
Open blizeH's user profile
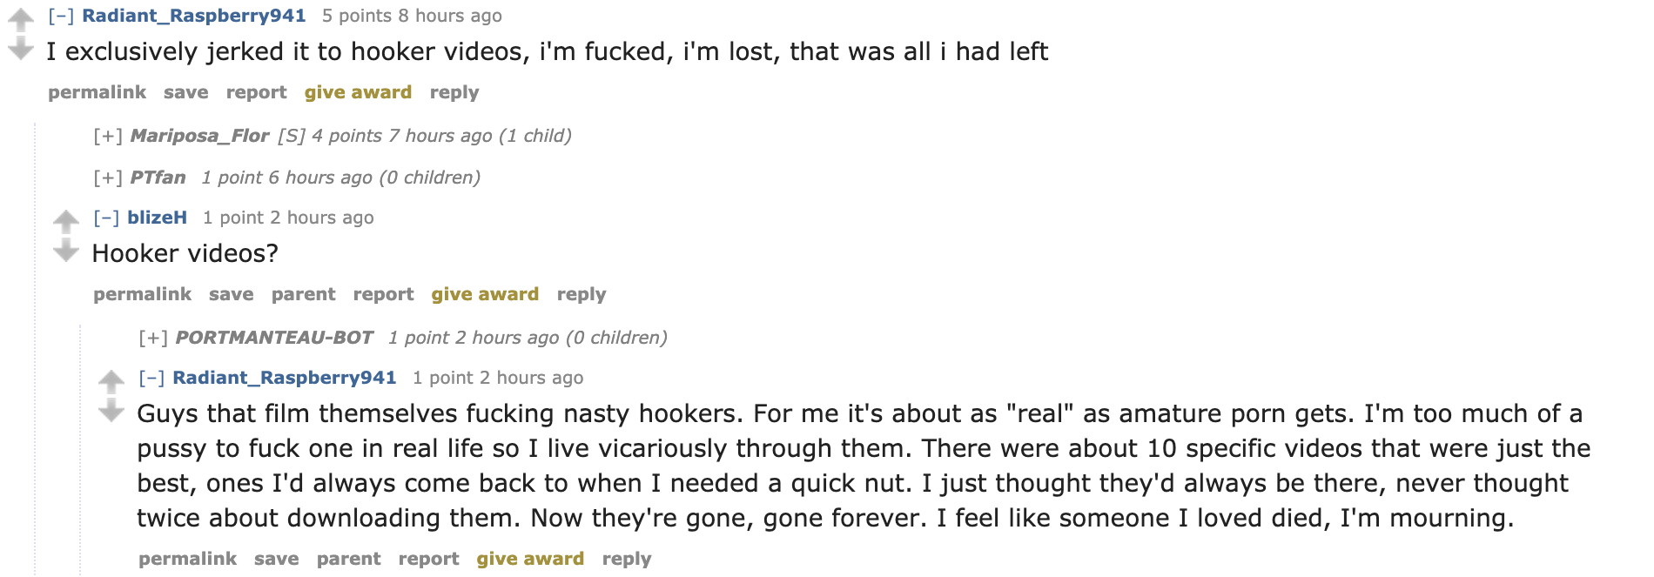(157, 218)
